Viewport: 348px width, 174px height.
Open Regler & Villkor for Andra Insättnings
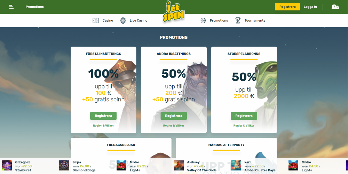tap(174, 126)
